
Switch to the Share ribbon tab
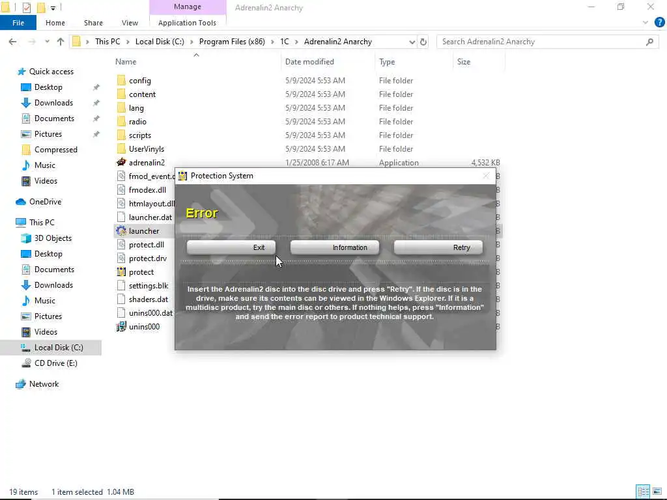pyautogui.click(x=93, y=23)
